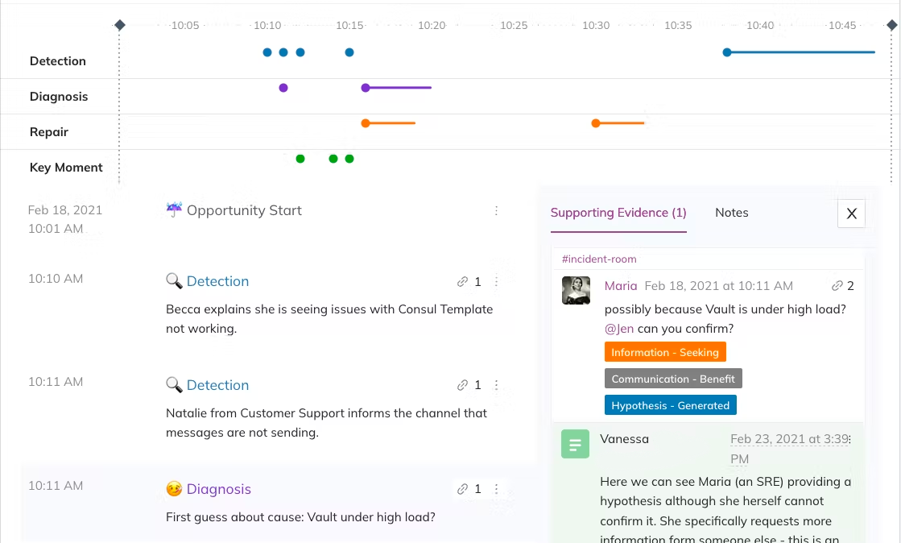Click Maria's message timestamp 10:11 AM
This screenshot has width=901, height=543.
pos(718,286)
